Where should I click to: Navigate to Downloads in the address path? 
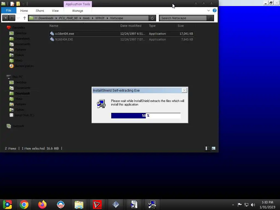(46, 18)
